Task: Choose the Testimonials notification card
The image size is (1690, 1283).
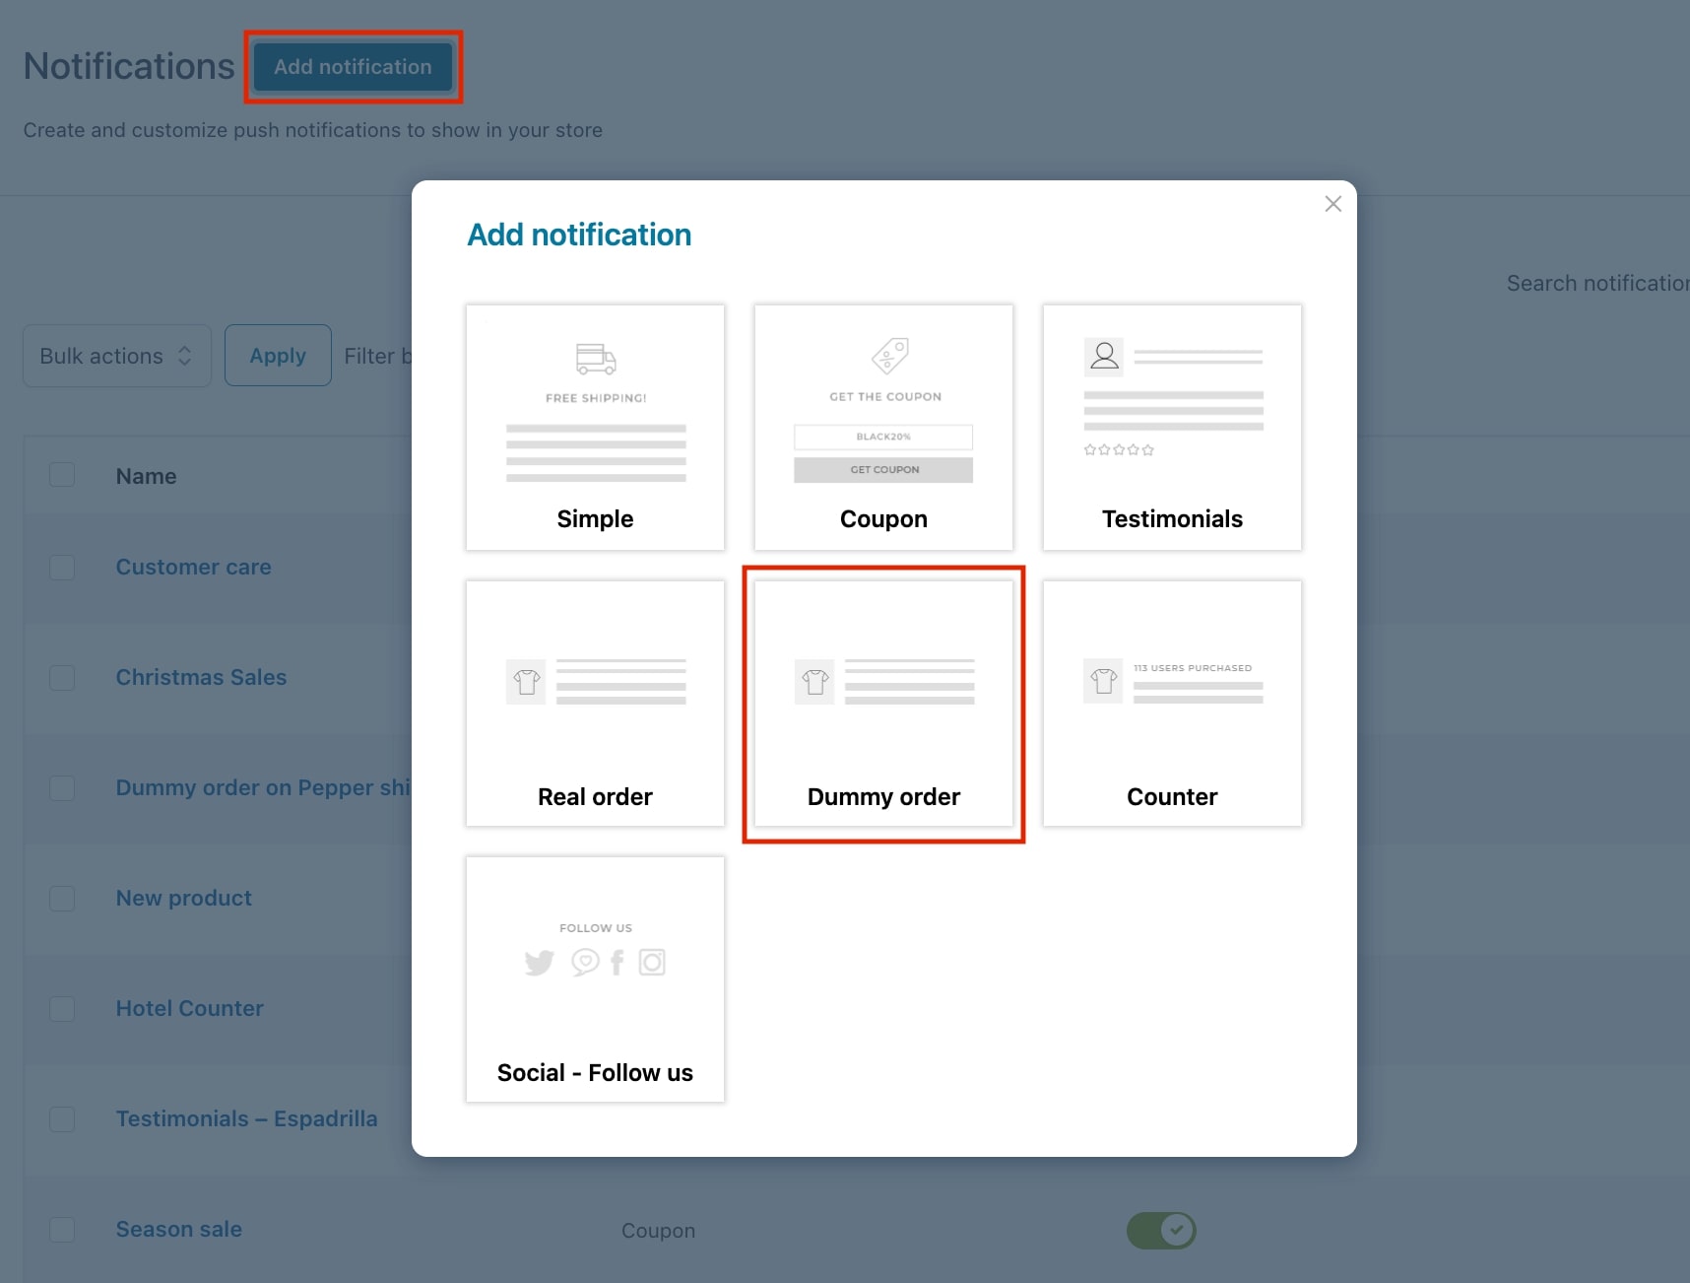Action: [1172, 428]
